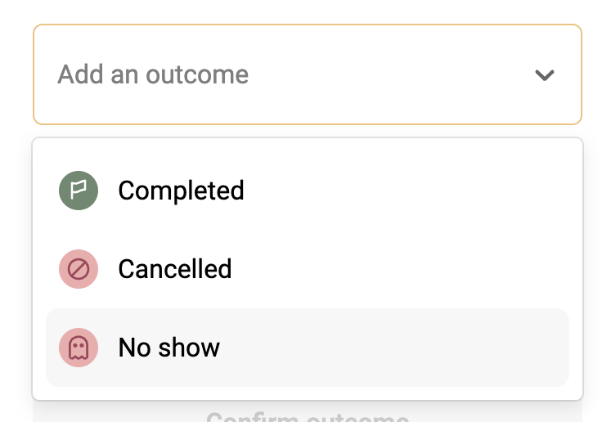Viewport: 602px width, 422px height.
Task: Tap the pink ghost badge beside No show
Action: [x=79, y=348]
